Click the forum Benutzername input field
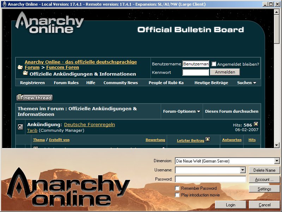The image size is (282, 212). pyautogui.click(x=196, y=64)
